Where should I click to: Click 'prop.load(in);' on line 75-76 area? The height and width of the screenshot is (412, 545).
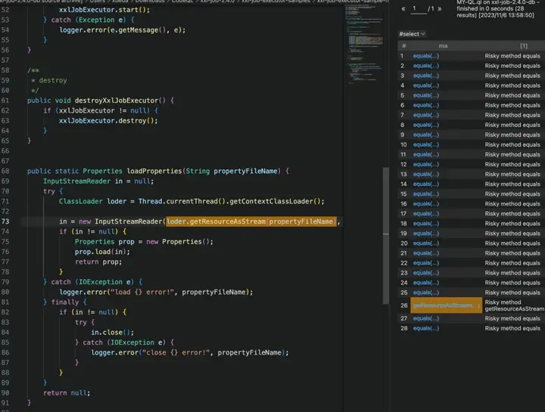(102, 252)
